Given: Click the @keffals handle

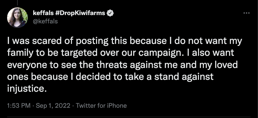Looking at the screenshot, I should point(45,21).
